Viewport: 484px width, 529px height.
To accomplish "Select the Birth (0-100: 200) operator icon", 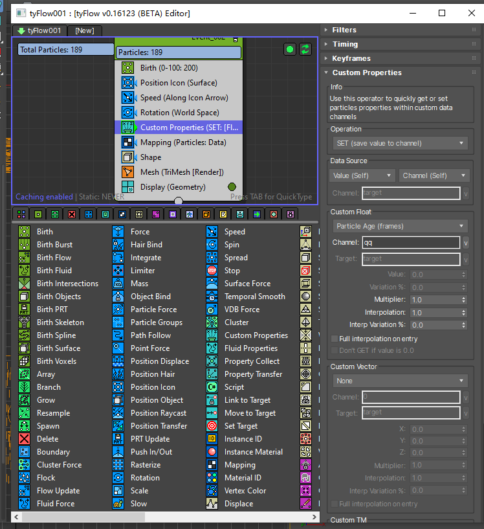I will (x=128, y=68).
